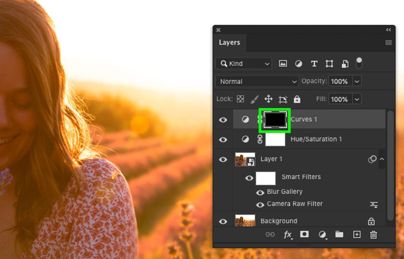This screenshot has height=259, width=404.
Task: Add a layer mask
Action: 304,234
